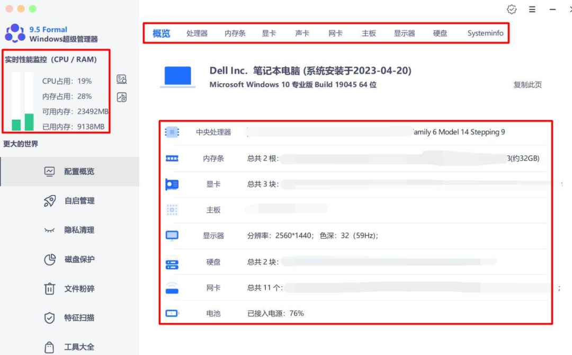Click the performance boost icon below the snapshot icon
This screenshot has height=355, width=572.
point(121,97)
